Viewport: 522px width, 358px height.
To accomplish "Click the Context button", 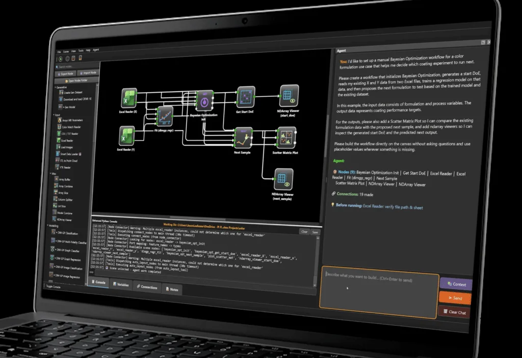I will coord(456,284).
